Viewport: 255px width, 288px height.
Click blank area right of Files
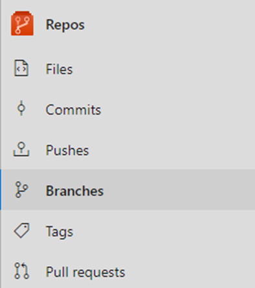tap(164, 69)
